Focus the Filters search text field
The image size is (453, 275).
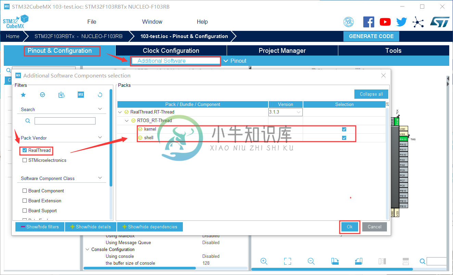[65, 121]
